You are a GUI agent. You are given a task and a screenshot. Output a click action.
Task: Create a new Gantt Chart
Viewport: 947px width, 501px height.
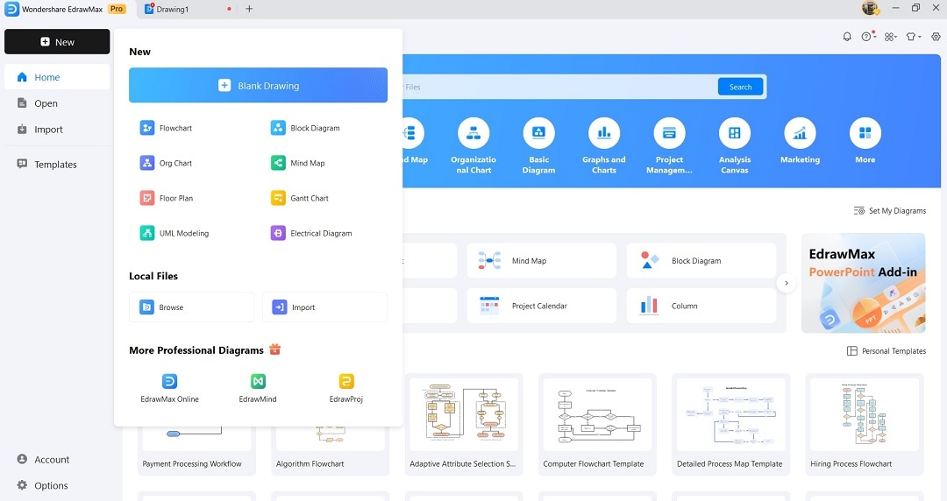point(300,198)
